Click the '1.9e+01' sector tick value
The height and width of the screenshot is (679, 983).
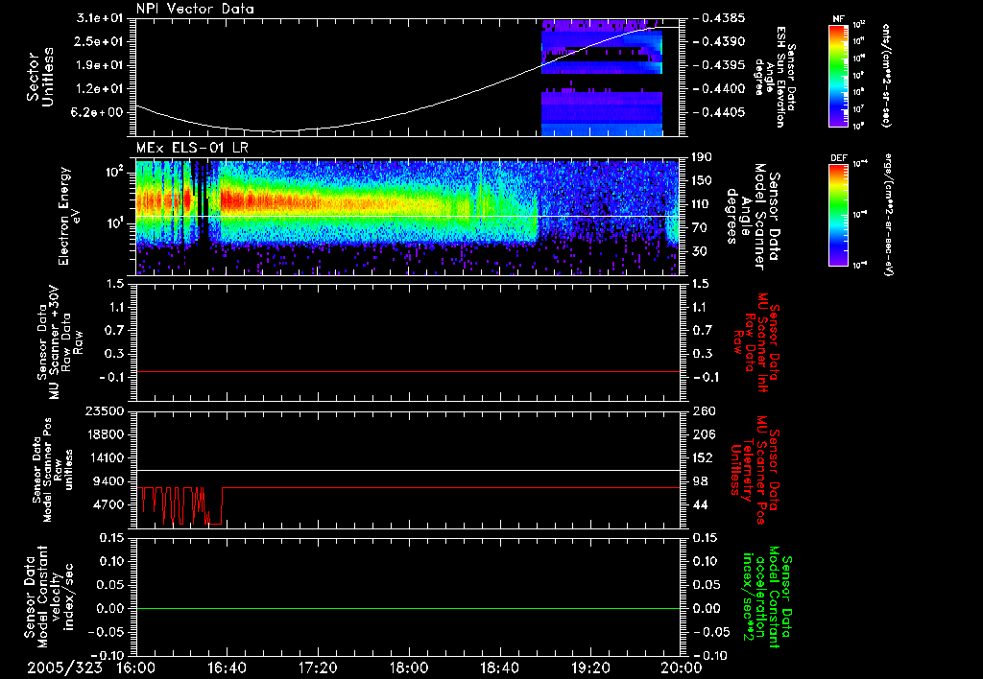click(x=100, y=65)
